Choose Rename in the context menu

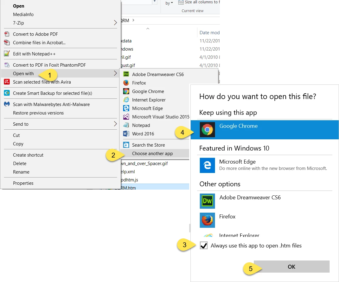tap(21, 172)
